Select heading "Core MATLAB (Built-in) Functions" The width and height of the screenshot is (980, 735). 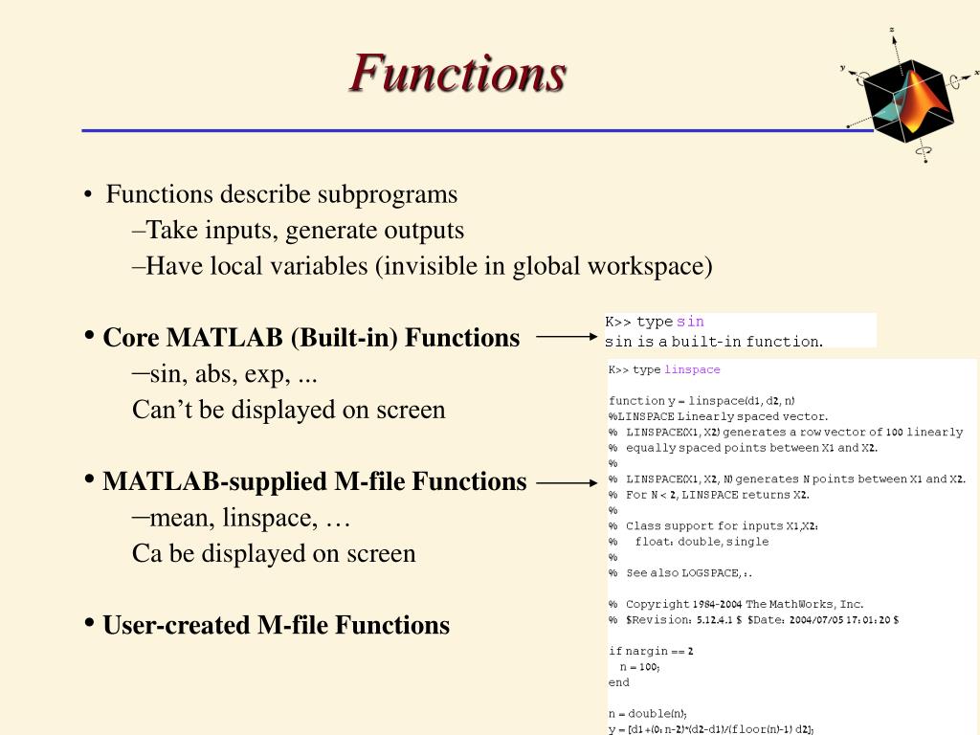(x=311, y=338)
